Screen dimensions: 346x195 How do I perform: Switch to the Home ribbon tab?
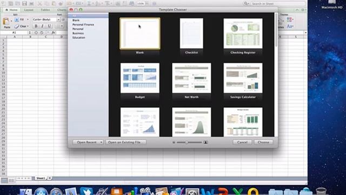[x=11, y=10]
